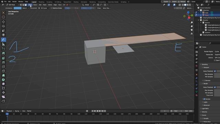
Task: Select the Move tool
Action: click(x=3, y=22)
